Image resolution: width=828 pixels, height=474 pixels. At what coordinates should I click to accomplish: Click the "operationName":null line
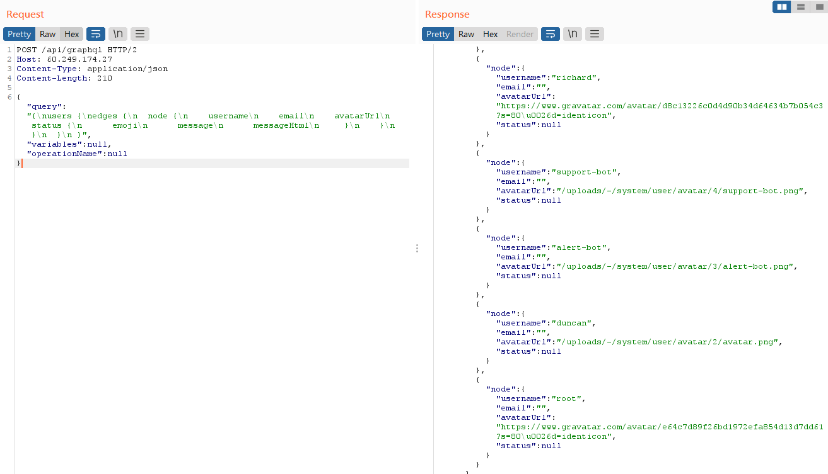[77, 154]
